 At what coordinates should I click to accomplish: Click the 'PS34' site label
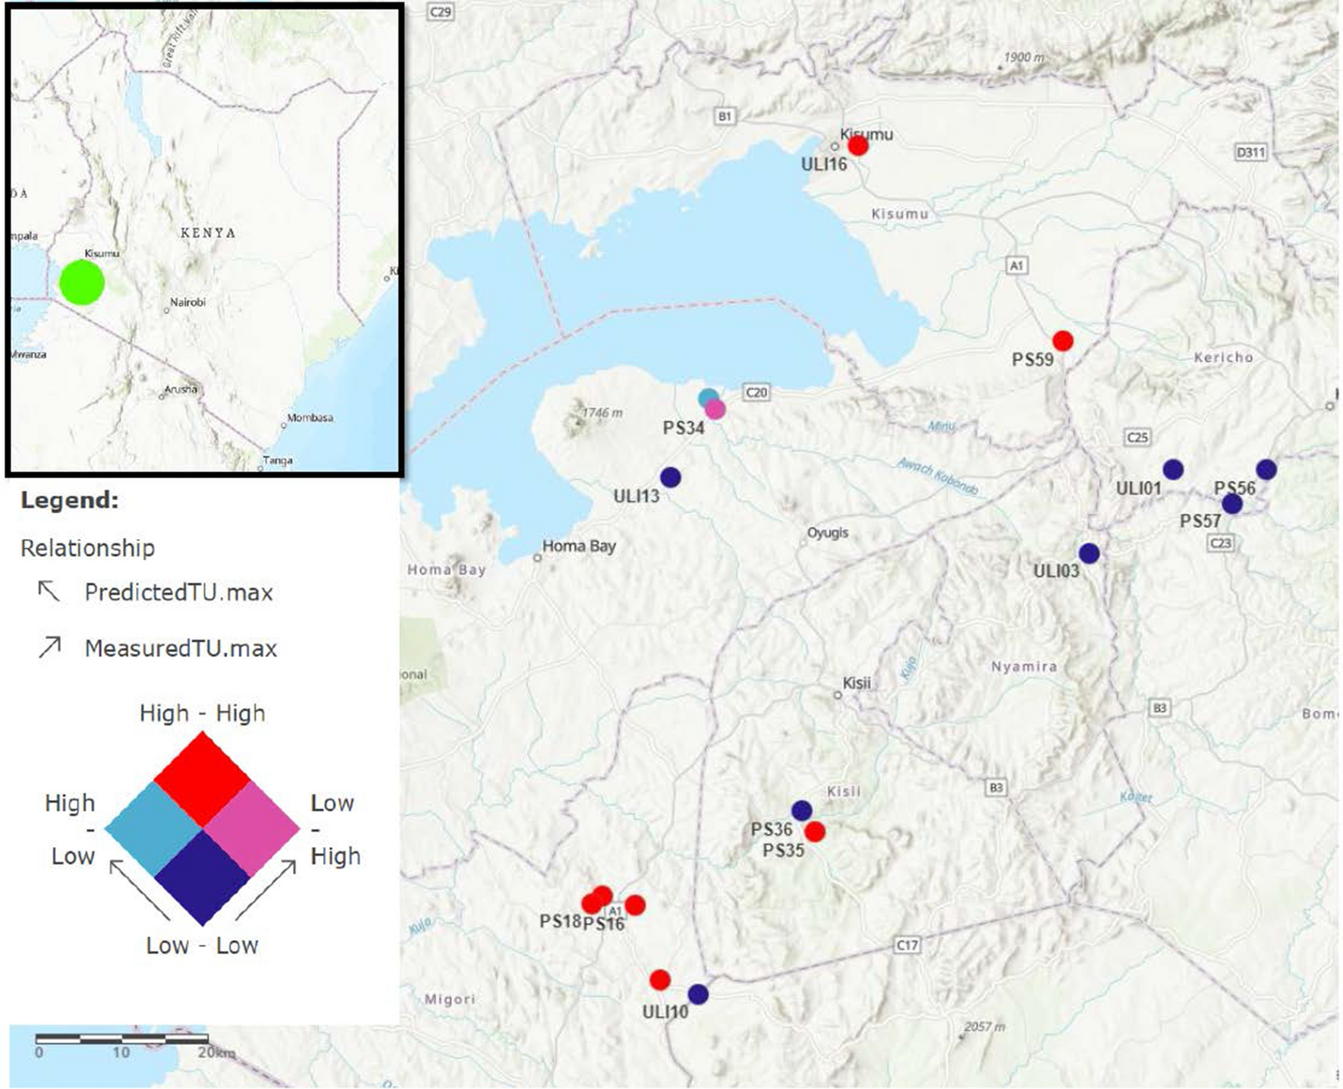tap(684, 428)
